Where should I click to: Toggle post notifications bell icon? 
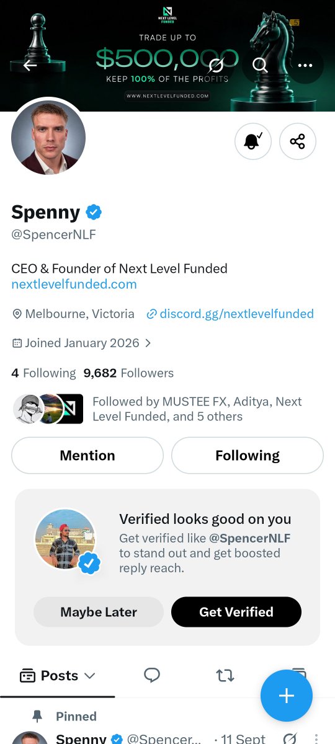pos(253,141)
